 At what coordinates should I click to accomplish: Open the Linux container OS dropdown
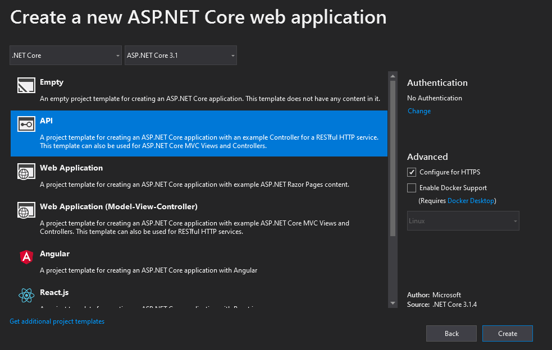pyautogui.click(x=463, y=221)
